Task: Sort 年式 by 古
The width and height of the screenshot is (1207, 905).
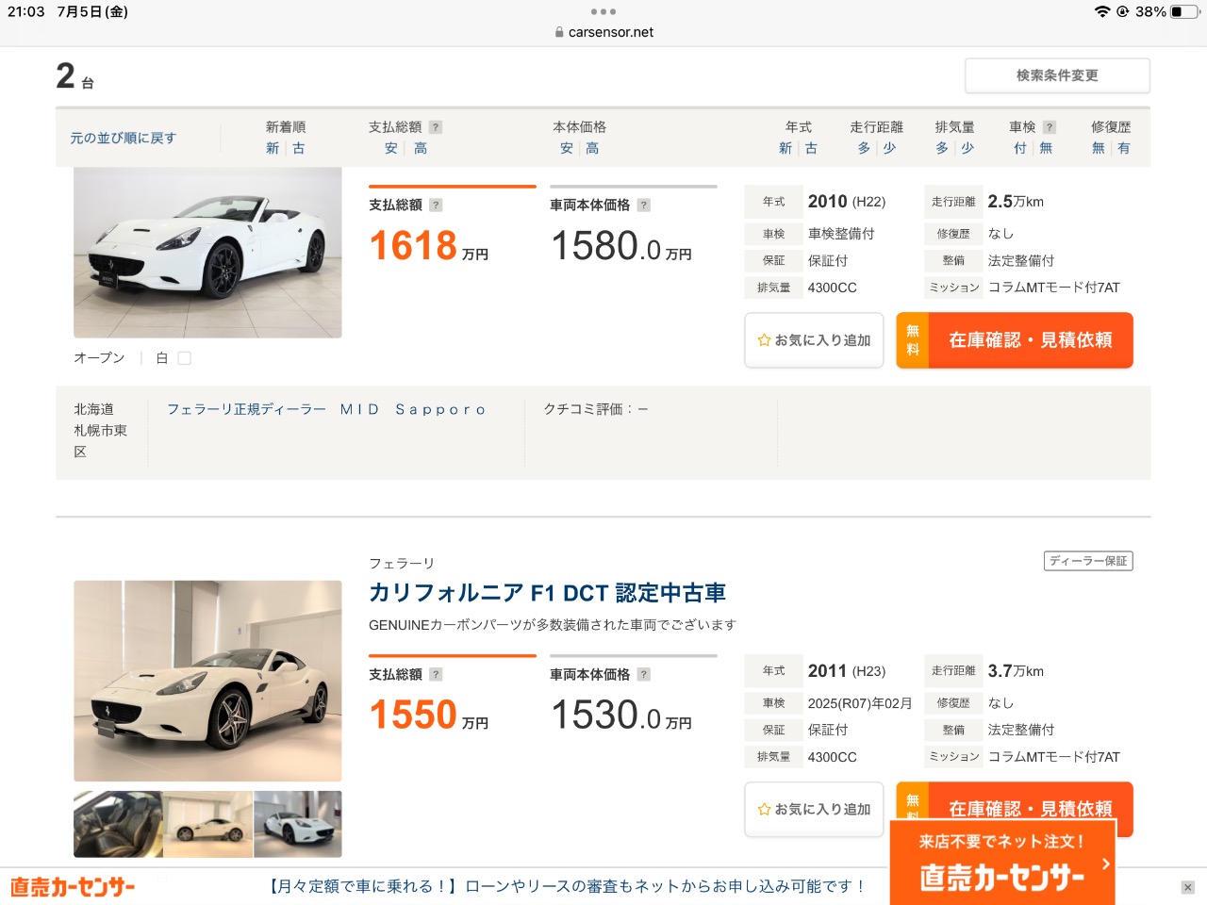Action: (x=811, y=148)
